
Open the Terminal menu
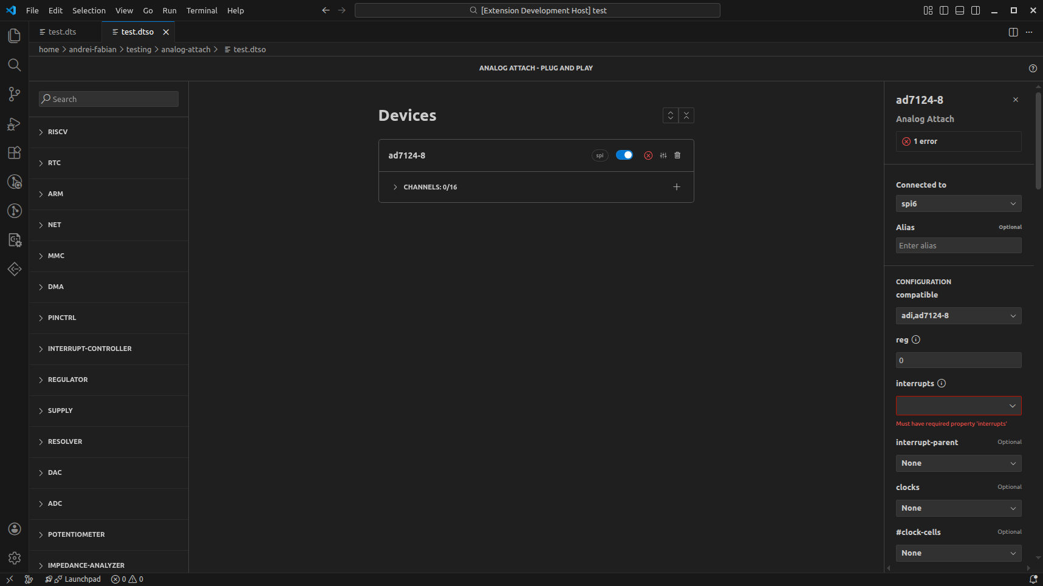pyautogui.click(x=201, y=10)
